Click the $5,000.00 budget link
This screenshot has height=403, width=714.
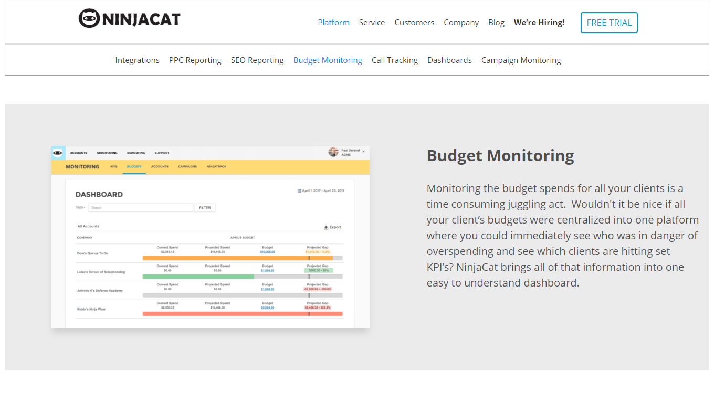[268, 307]
